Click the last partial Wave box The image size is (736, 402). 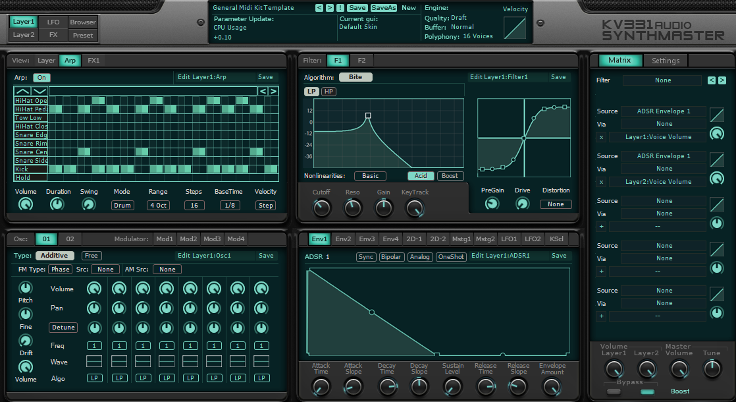[x=261, y=361]
